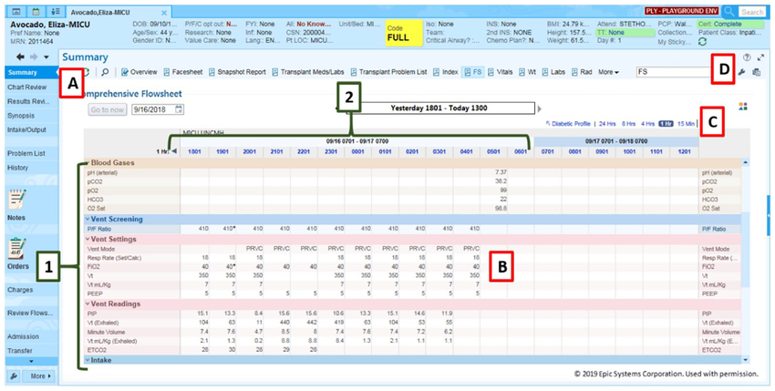The width and height of the screenshot is (775, 391).
Task: Click the global search magnifier icon
Action: [x=728, y=11]
